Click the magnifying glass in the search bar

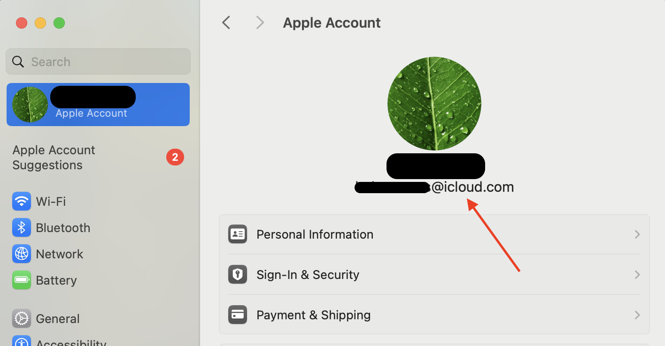pos(18,61)
